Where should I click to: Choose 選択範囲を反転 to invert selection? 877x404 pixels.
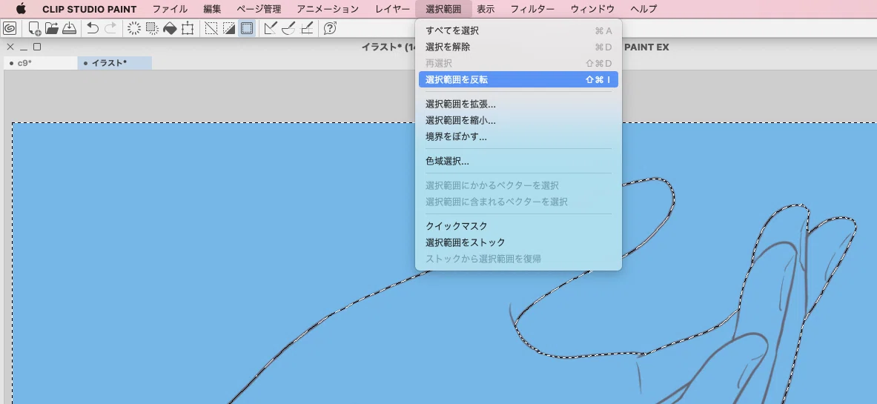[518, 79]
